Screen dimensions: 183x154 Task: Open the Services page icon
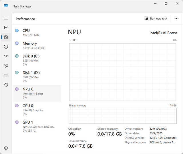coord(6,85)
